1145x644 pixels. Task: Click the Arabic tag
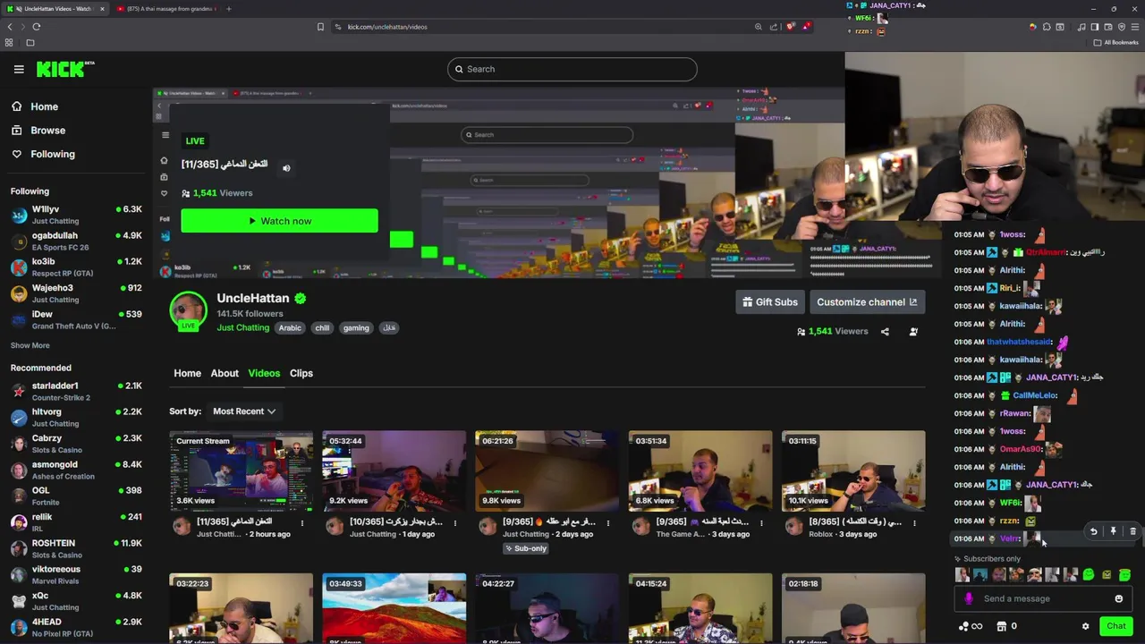(290, 328)
